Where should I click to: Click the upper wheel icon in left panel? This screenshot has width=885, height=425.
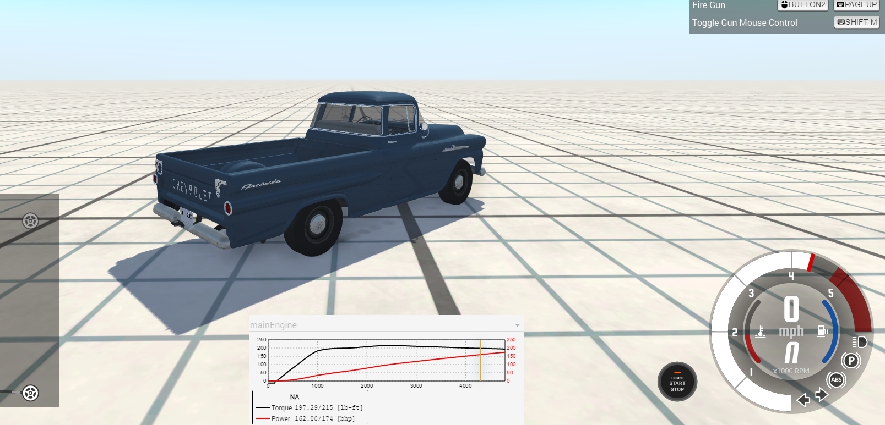(x=30, y=221)
